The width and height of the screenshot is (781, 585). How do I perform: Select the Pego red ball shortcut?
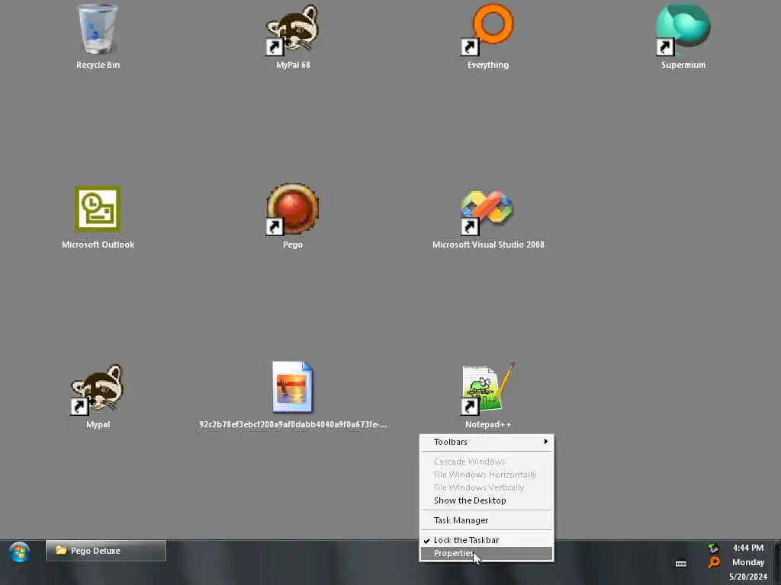pyautogui.click(x=293, y=209)
